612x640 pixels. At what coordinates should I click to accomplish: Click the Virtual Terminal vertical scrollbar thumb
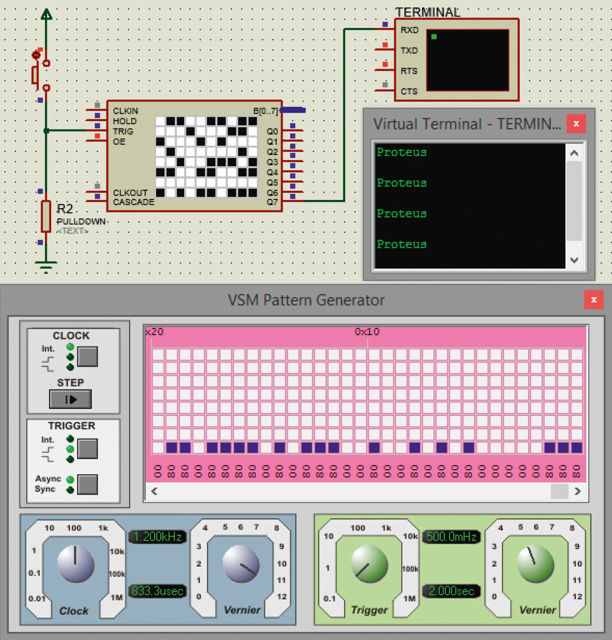(574, 201)
